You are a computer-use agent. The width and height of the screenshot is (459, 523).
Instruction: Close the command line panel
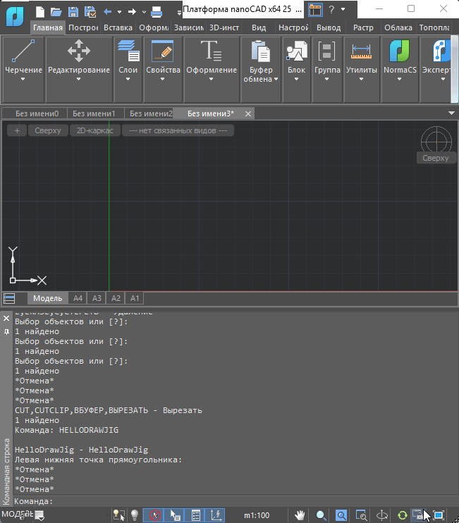6,319
